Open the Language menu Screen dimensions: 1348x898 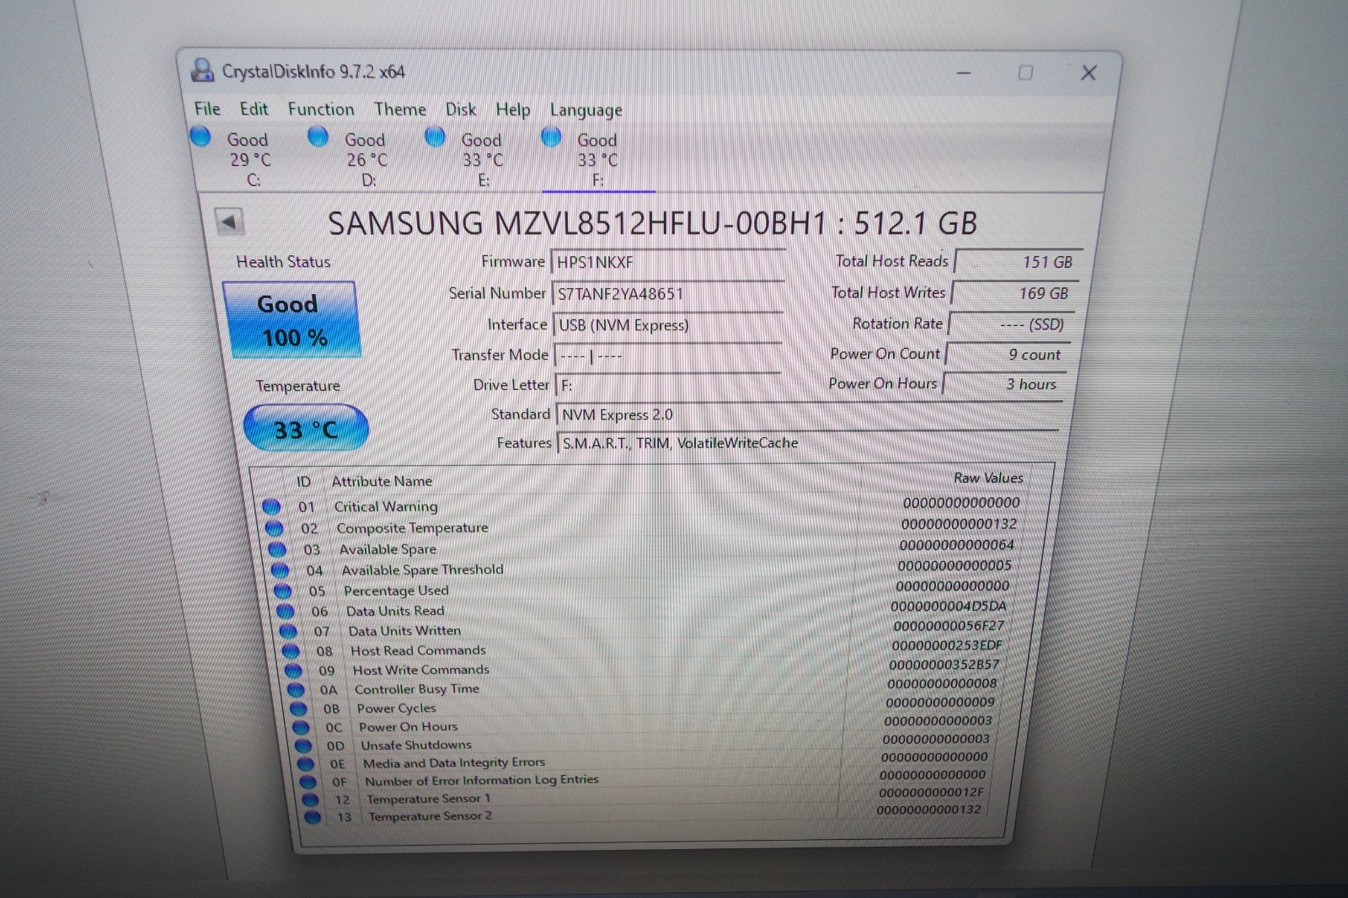pyautogui.click(x=586, y=110)
